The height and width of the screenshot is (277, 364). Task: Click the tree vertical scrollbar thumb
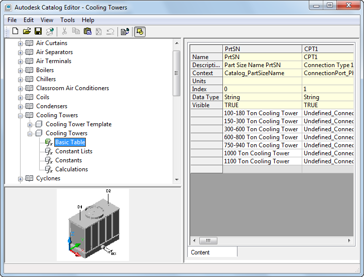pos(177,73)
